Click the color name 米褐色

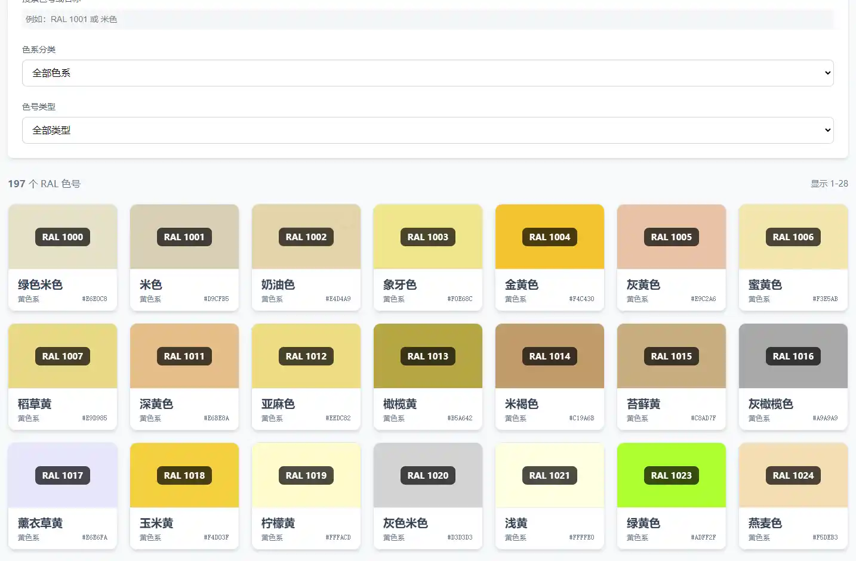click(522, 404)
